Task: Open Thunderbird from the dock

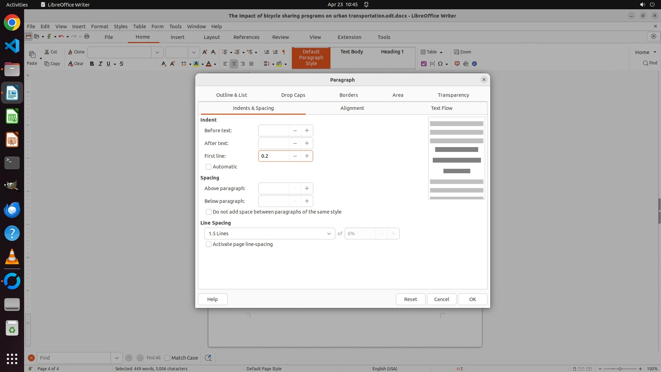Action: click(x=12, y=210)
